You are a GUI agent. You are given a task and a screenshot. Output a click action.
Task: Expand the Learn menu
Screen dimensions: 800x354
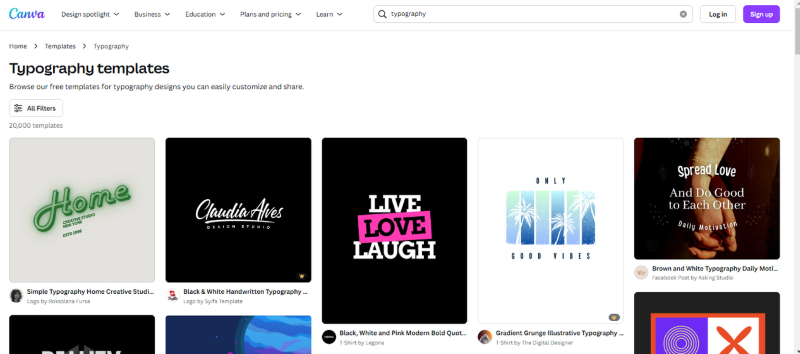[x=329, y=14]
